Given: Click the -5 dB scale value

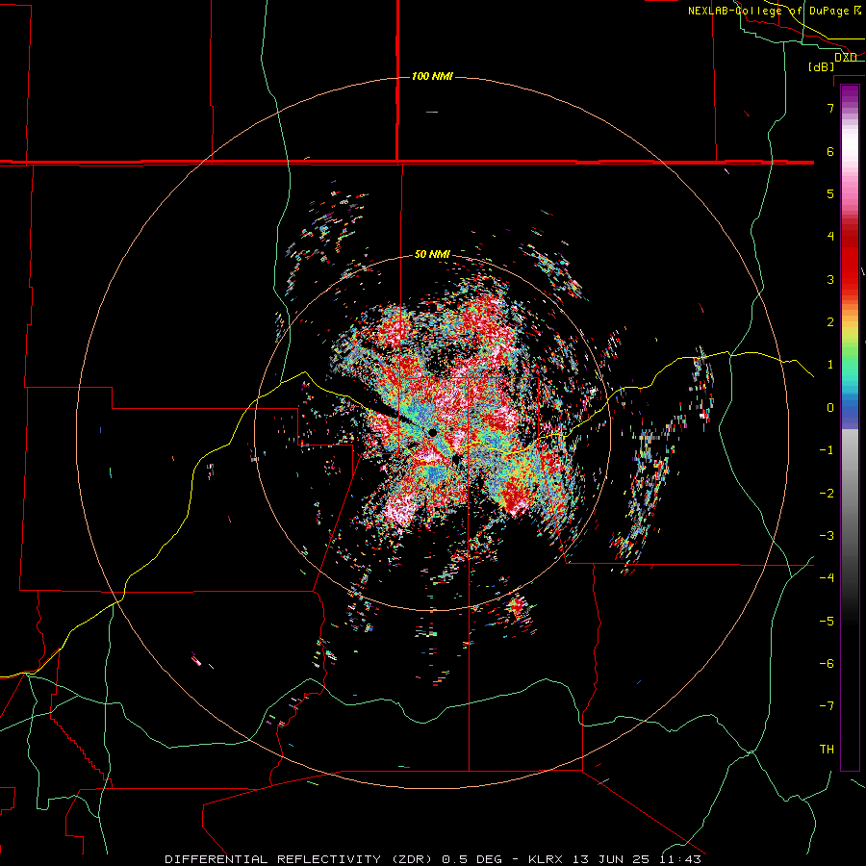Looking at the screenshot, I should click(827, 622).
